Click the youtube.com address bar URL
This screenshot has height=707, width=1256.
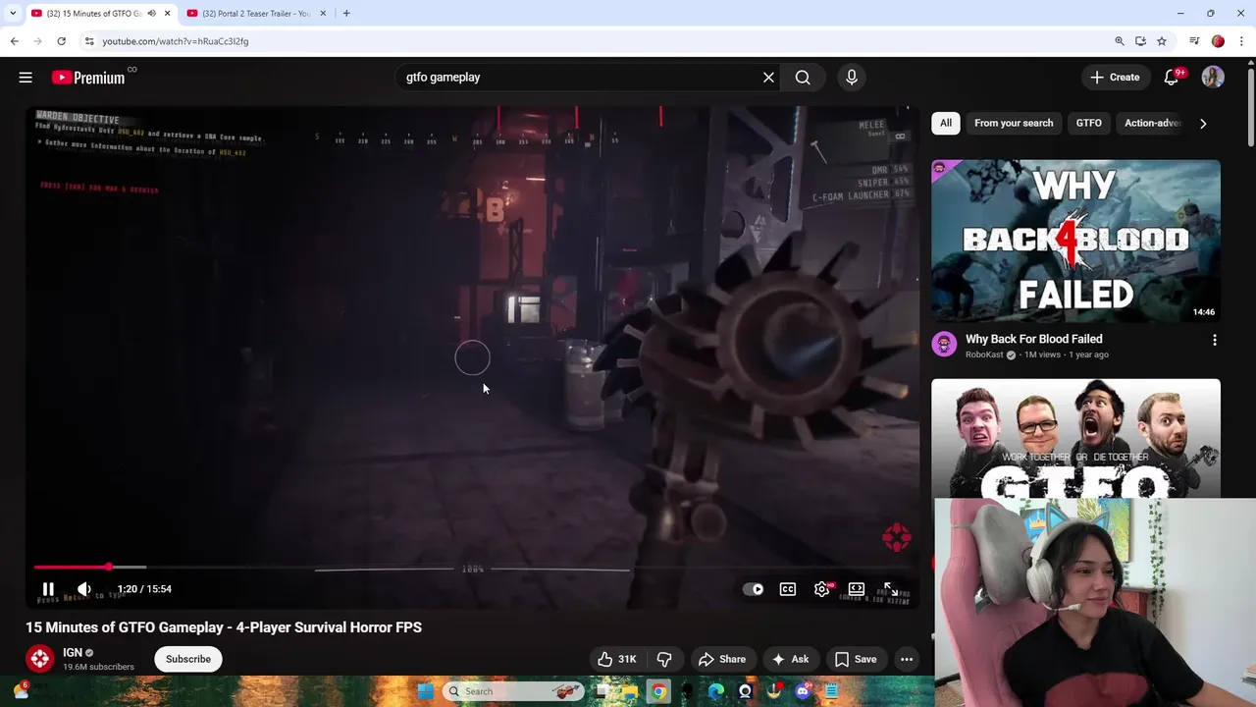point(175,41)
